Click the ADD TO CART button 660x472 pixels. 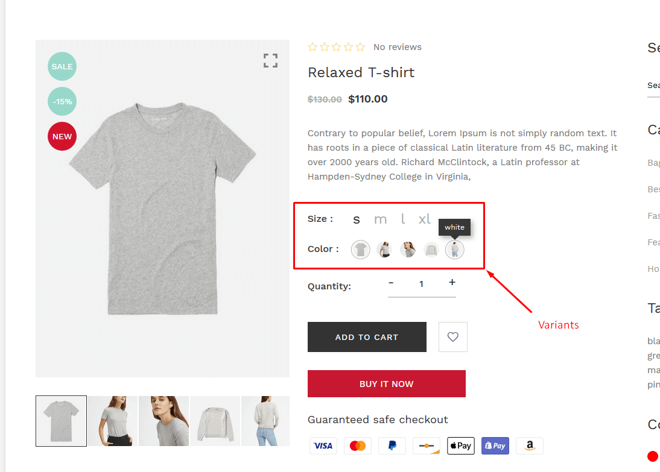pyautogui.click(x=367, y=337)
